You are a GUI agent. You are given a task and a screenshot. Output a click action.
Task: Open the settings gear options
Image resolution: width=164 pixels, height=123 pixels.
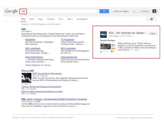point(151,19)
